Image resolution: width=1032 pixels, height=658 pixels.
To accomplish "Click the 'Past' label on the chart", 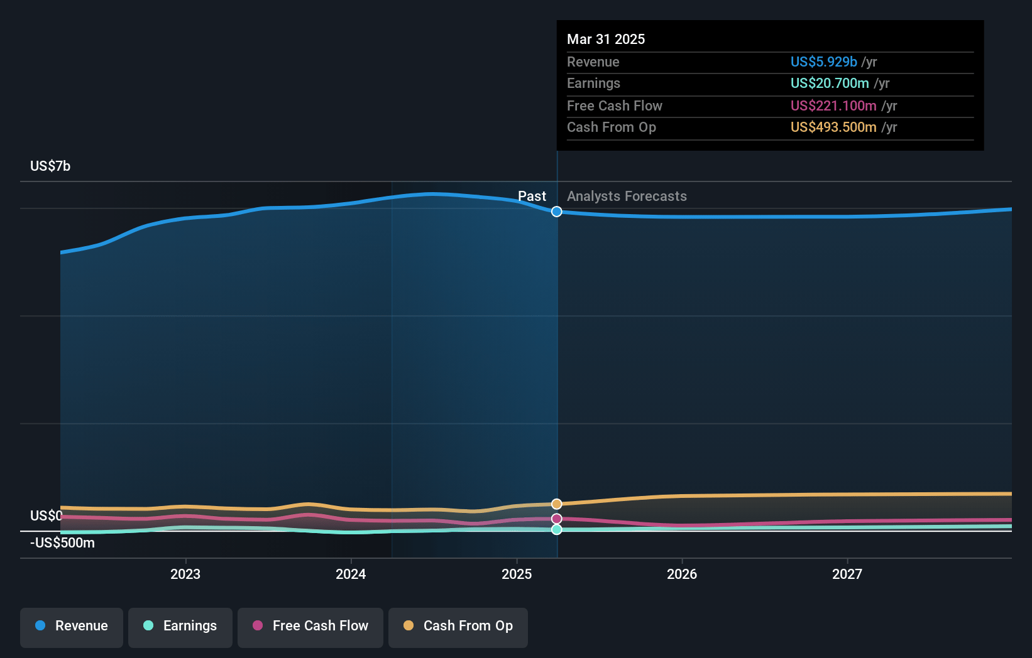I will click(x=532, y=196).
